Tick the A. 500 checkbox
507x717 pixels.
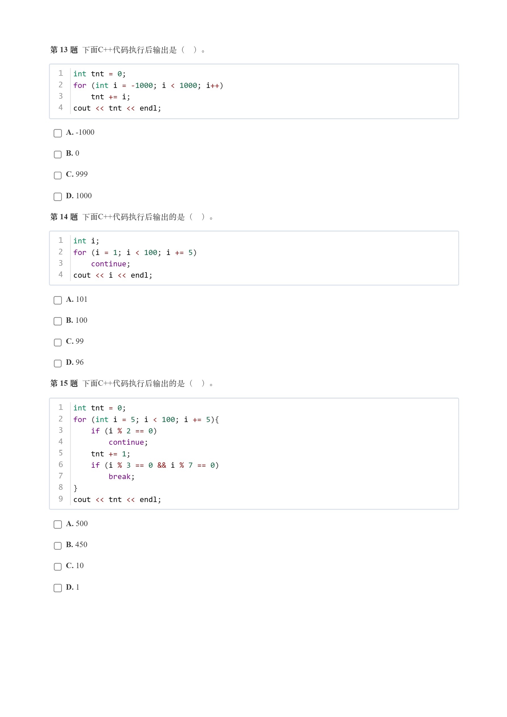[x=58, y=525]
